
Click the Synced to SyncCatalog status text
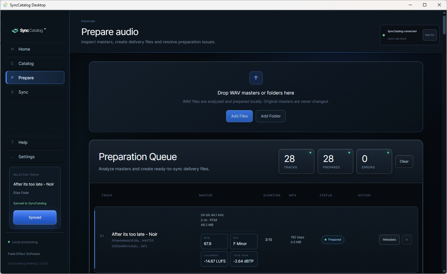pyautogui.click(x=30, y=203)
